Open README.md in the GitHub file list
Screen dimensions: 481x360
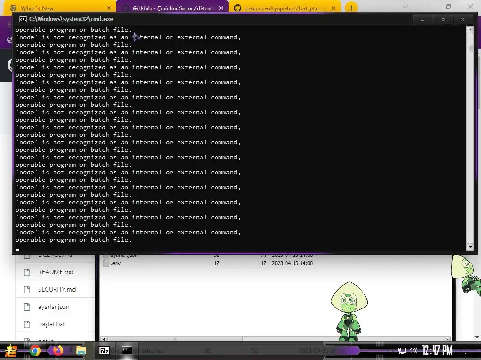[x=55, y=272]
